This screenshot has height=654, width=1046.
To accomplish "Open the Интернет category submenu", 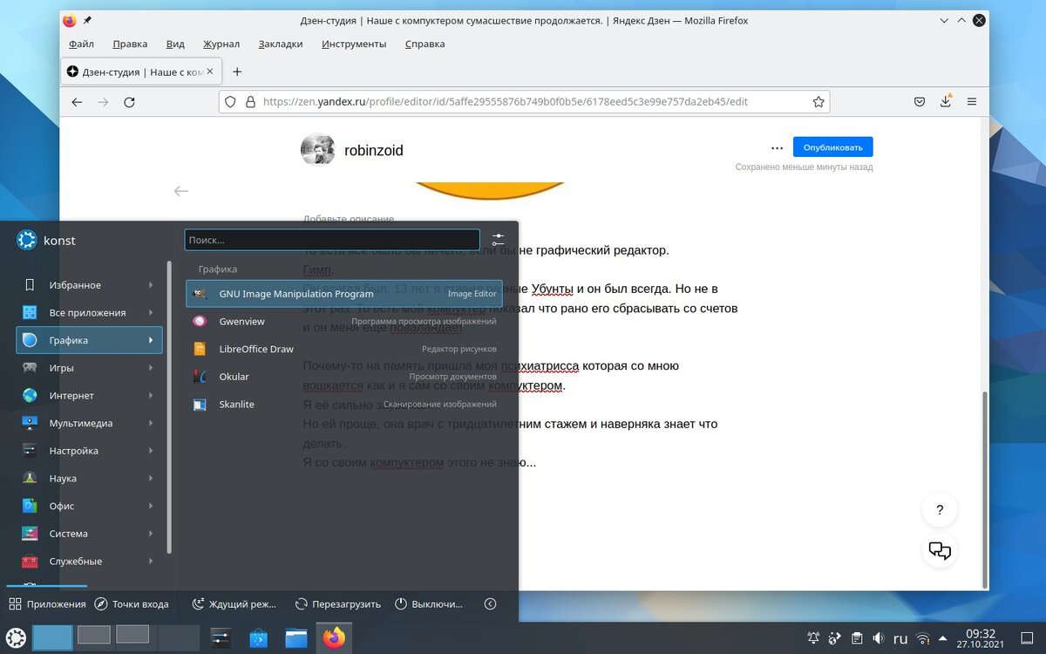I will click(x=90, y=396).
